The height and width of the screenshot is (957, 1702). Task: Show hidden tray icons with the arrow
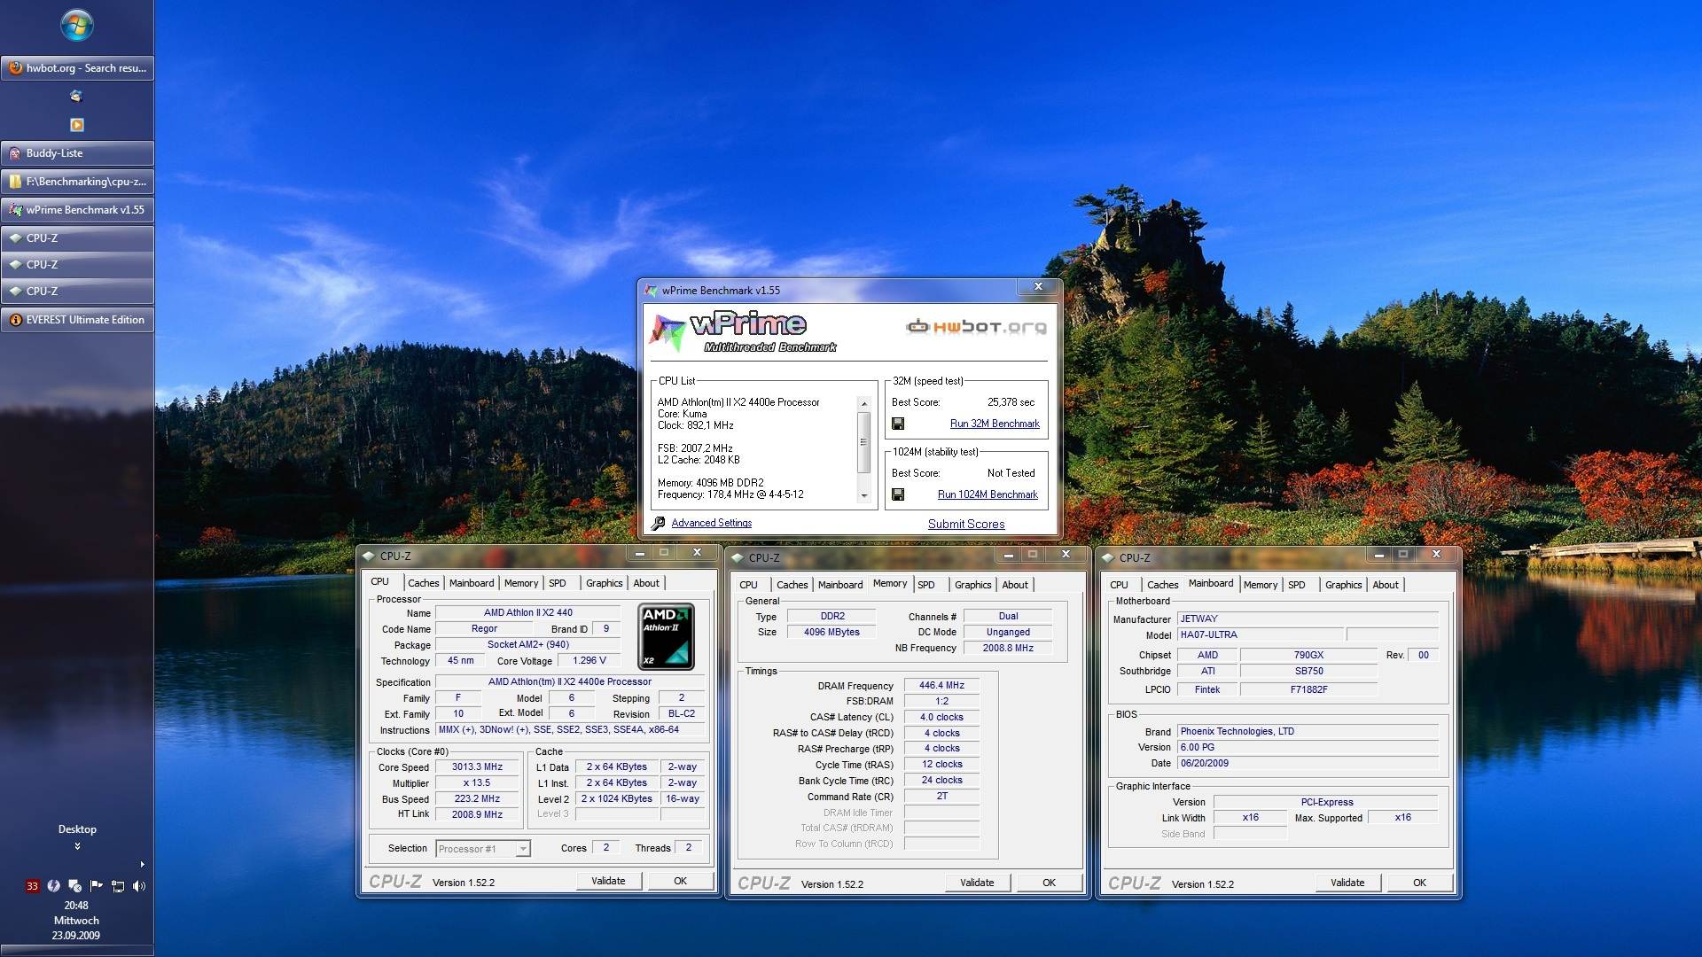click(142, 864)
